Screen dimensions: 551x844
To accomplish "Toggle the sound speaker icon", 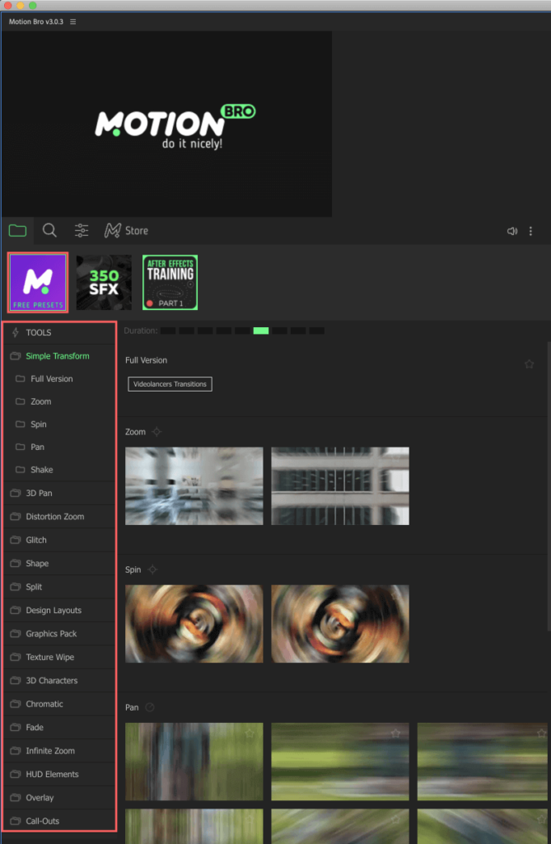I will click(x=512, y=231).
